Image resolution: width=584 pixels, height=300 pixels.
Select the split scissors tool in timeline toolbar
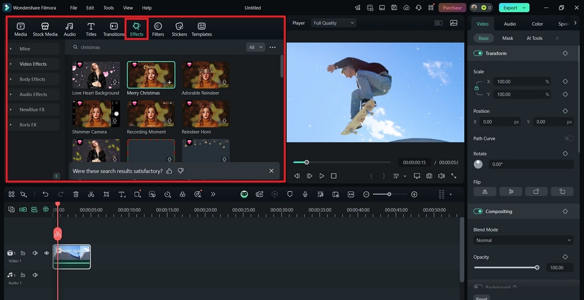coord(91,194)
